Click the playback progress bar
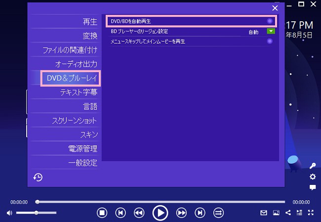The height and width of the screenshot is (222, 321). click(160, 202)
